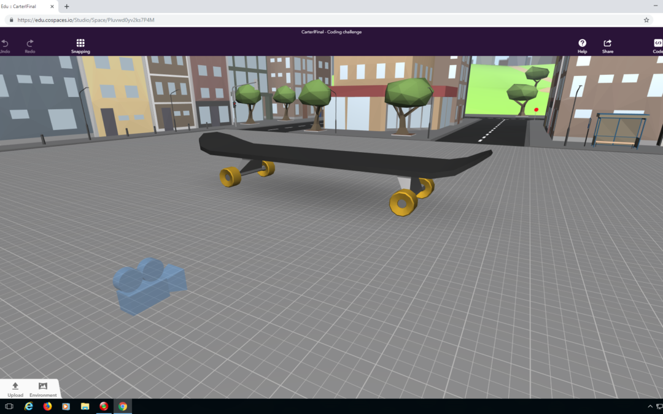663x414 pixels.
Task: Bookmark this page with the star
Action: 646,20
